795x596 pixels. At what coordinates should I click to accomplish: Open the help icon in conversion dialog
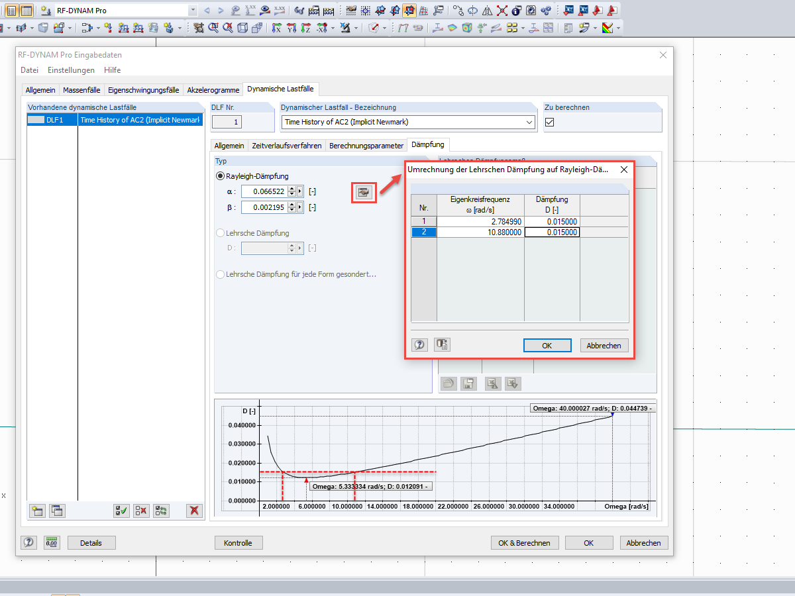pyautogui.click(x=420, y=344)
